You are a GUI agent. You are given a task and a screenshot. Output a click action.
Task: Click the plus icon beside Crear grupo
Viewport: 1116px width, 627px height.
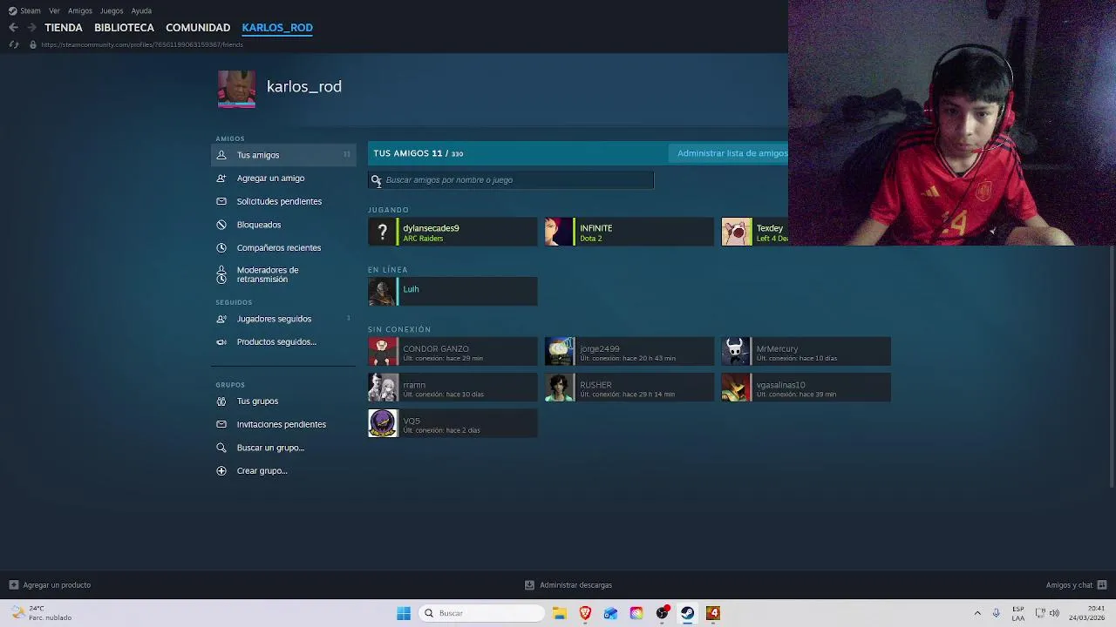point(221,470)
